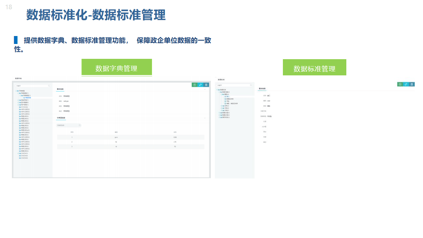Collapse the 数据对象(4) tree node
The image size is (423, 238).
(219, 92)
